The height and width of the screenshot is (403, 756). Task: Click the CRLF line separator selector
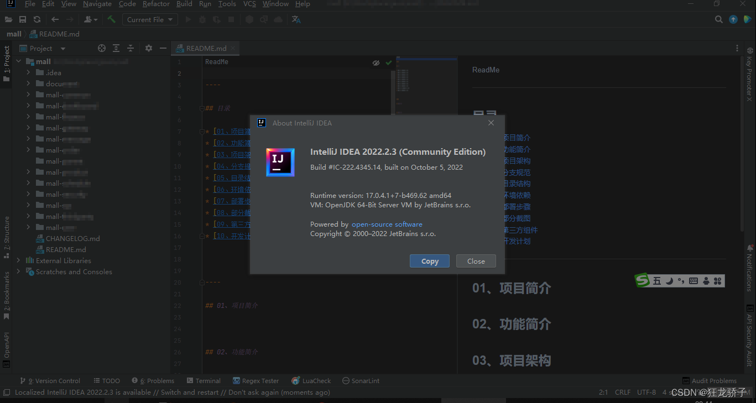622,392
